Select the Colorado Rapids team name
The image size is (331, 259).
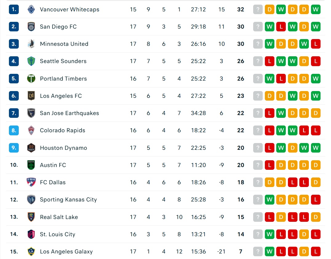62,130
